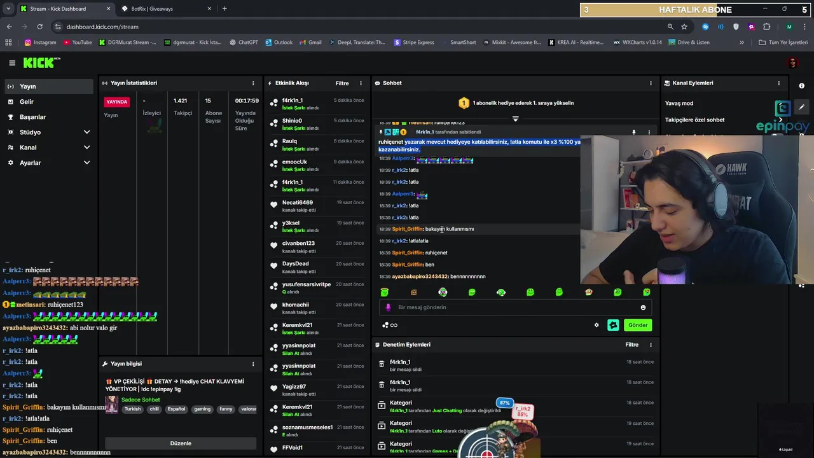The image size is (814, 458).
Task: Unpin the pinned chat message
Action: point(633,132)
